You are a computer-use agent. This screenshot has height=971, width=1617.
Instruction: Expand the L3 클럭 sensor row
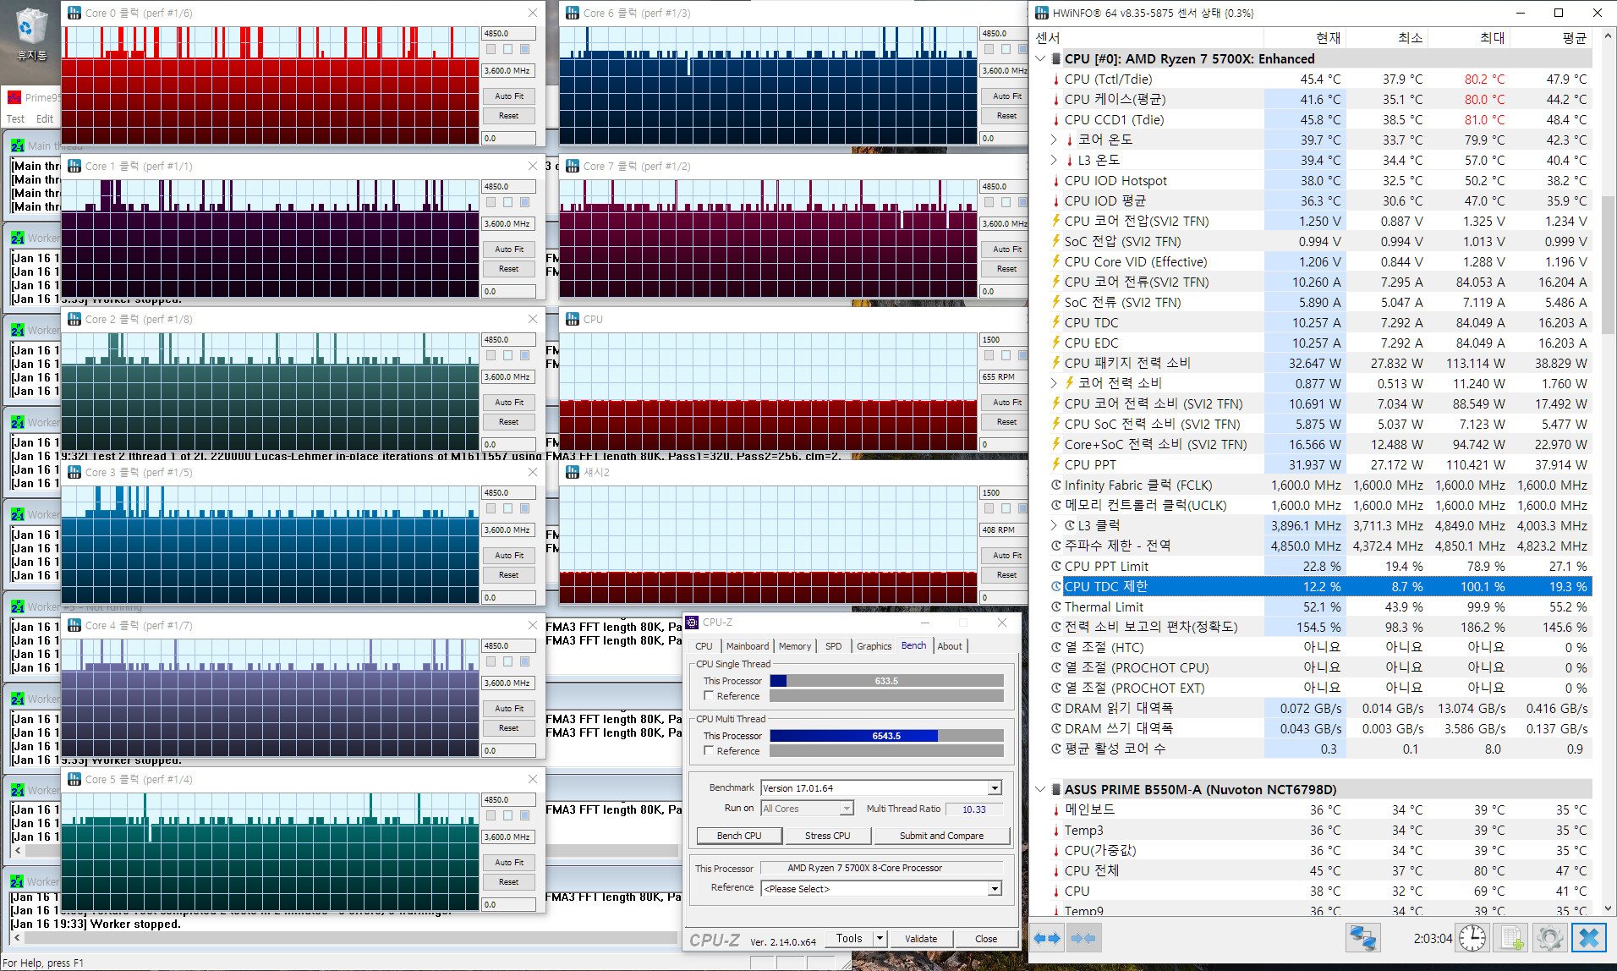pos(1054,526)
